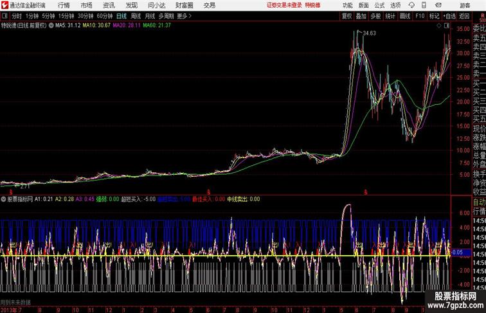Image resolution: width=486 pixels, height=313 pixels.
Task: Switch to 15分钟 chart period
Action: (x=66, y=16)
